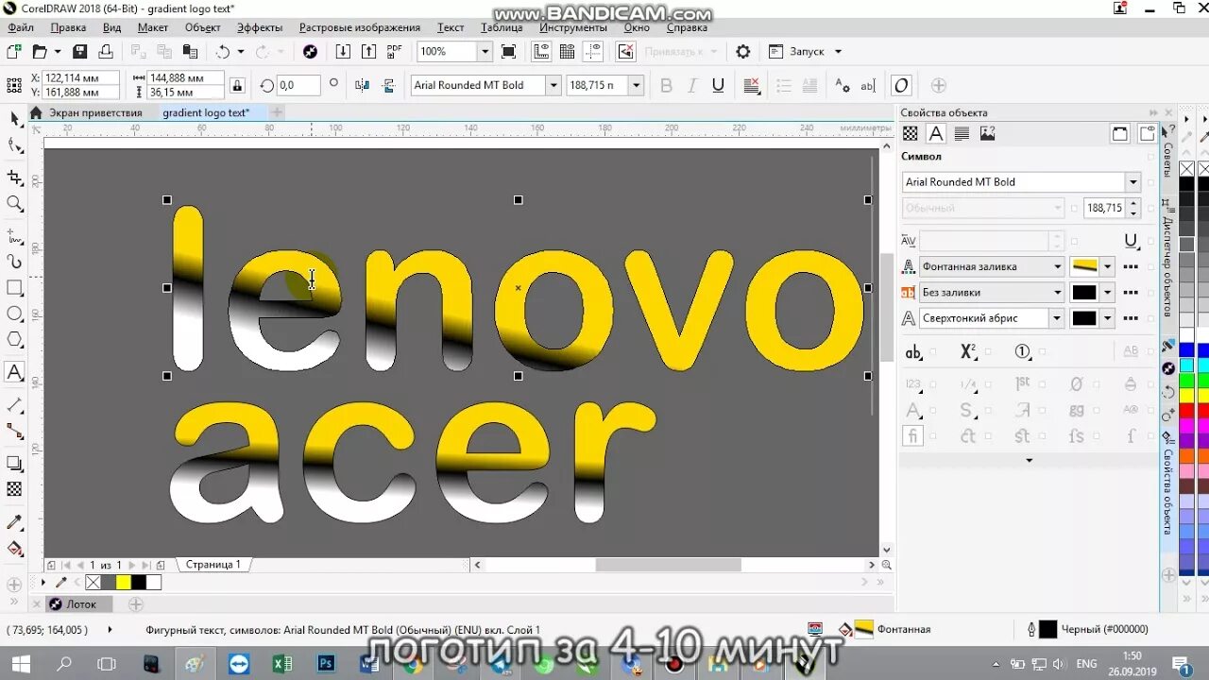
Task: Select the Shape edit tool
Action: click(x=14, y=146)
